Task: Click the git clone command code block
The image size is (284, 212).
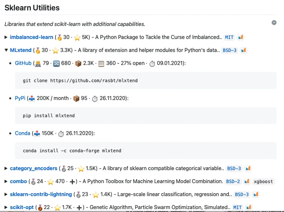Action: pyautogui.click(x=146, y=81)
